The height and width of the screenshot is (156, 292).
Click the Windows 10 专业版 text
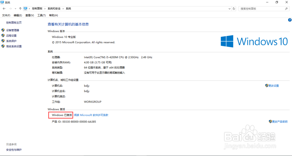(64, 37)
